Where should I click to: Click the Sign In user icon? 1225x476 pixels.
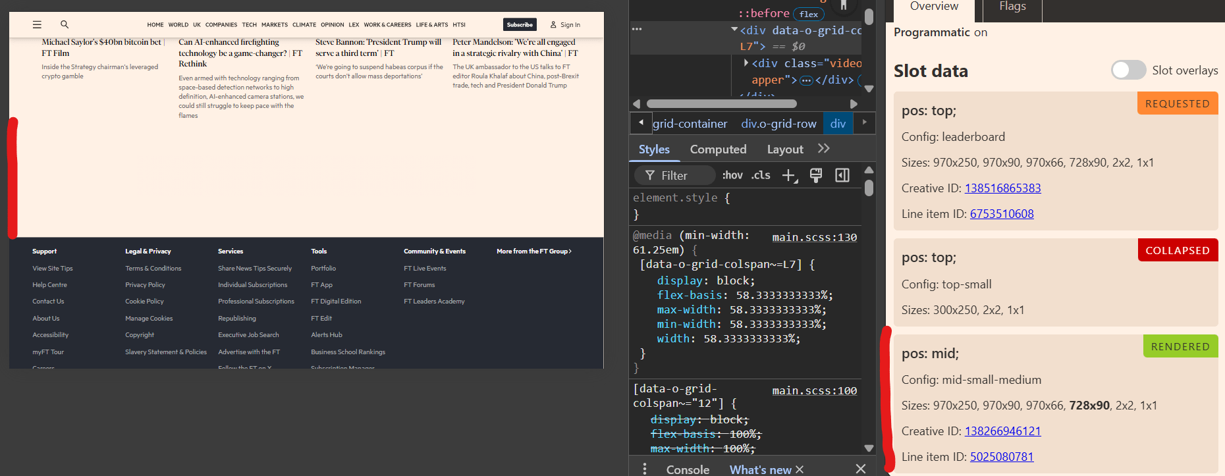(553, 25)
